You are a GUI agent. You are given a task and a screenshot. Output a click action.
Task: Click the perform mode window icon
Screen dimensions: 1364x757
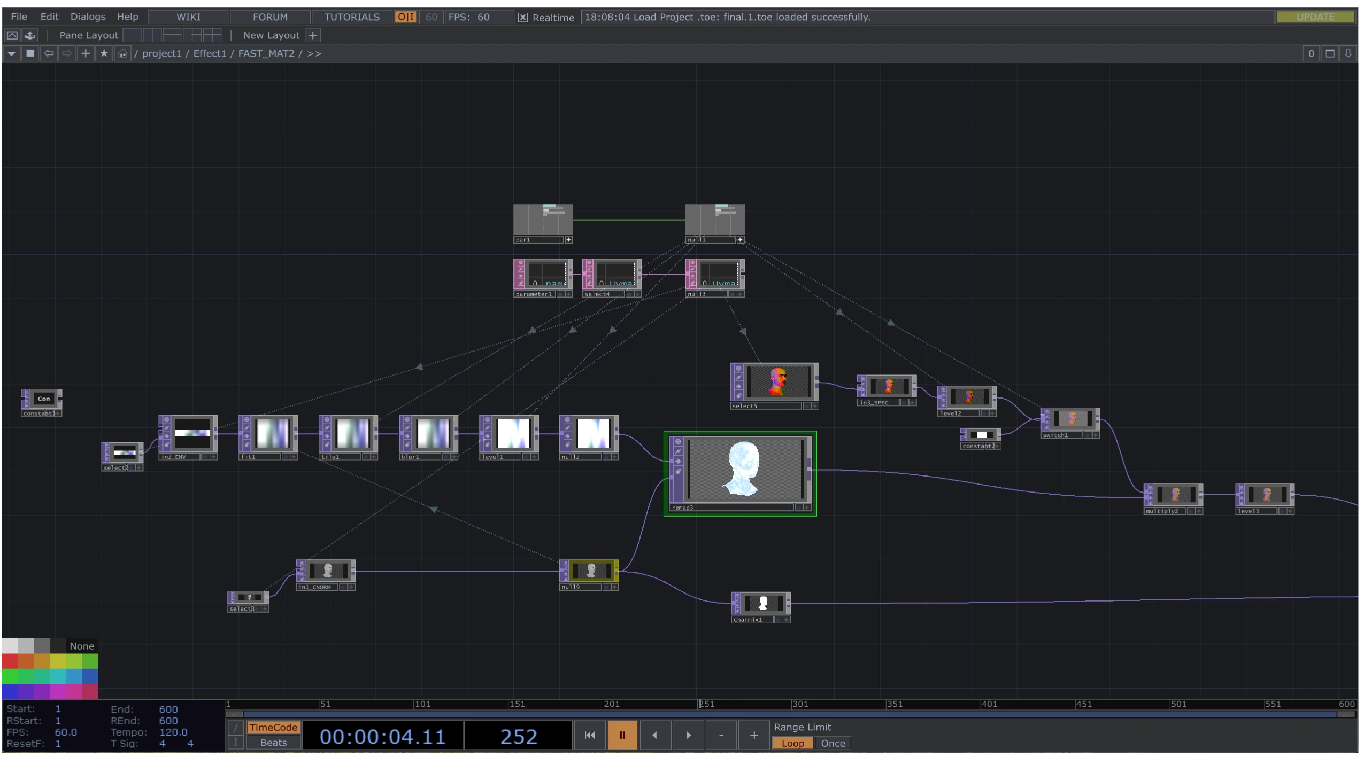click(x=12, y=35)
